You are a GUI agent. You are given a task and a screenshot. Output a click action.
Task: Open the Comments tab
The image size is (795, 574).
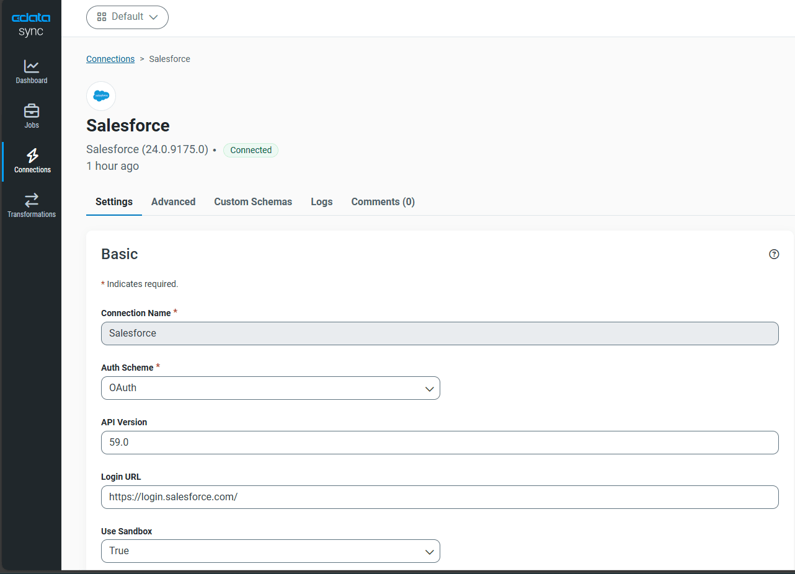[383, 201]
